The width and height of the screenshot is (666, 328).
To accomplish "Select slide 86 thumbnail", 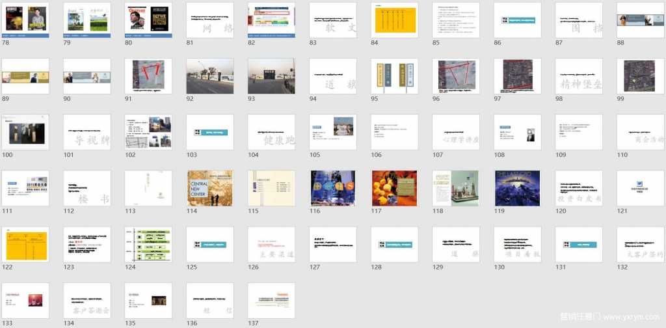I will [x=517, y=20].
